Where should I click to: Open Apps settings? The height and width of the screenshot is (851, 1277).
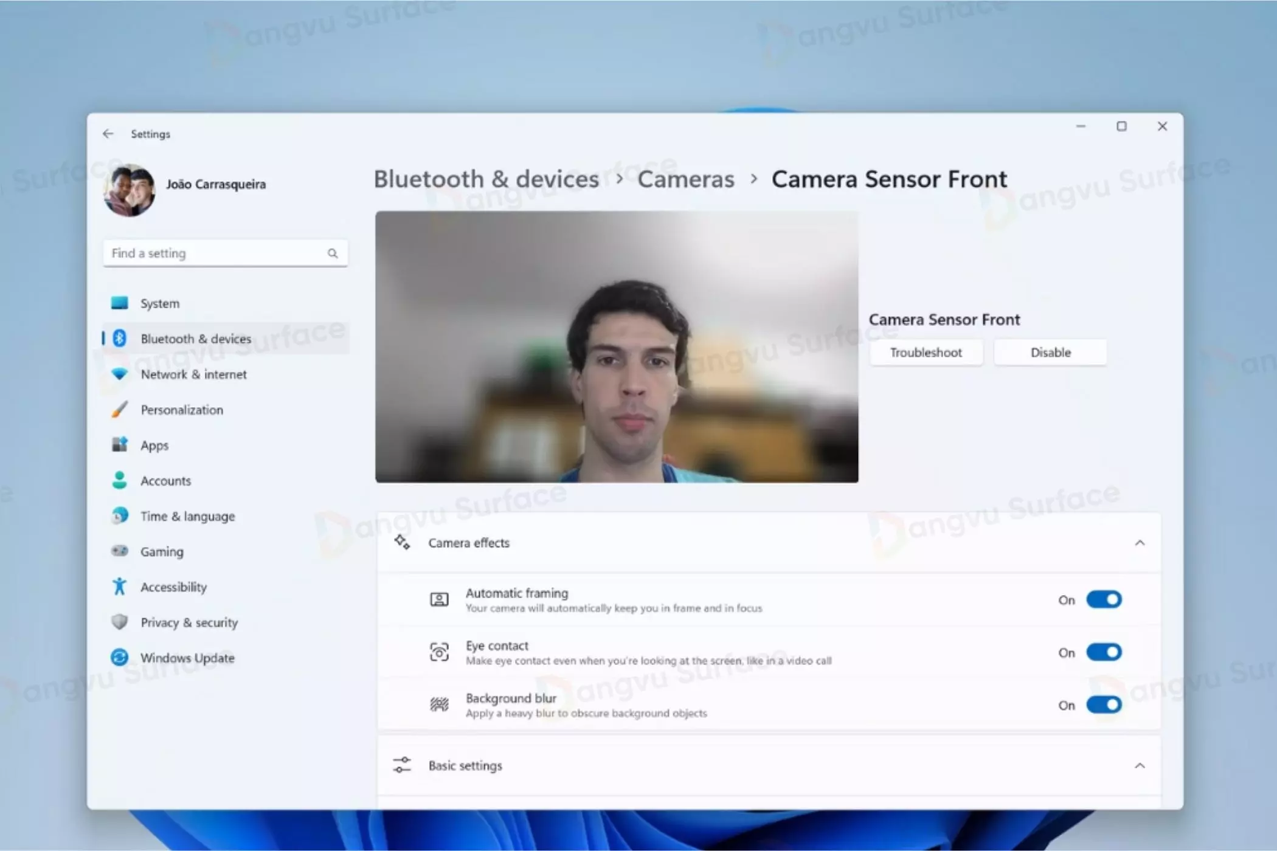click(x=226, y=445)
